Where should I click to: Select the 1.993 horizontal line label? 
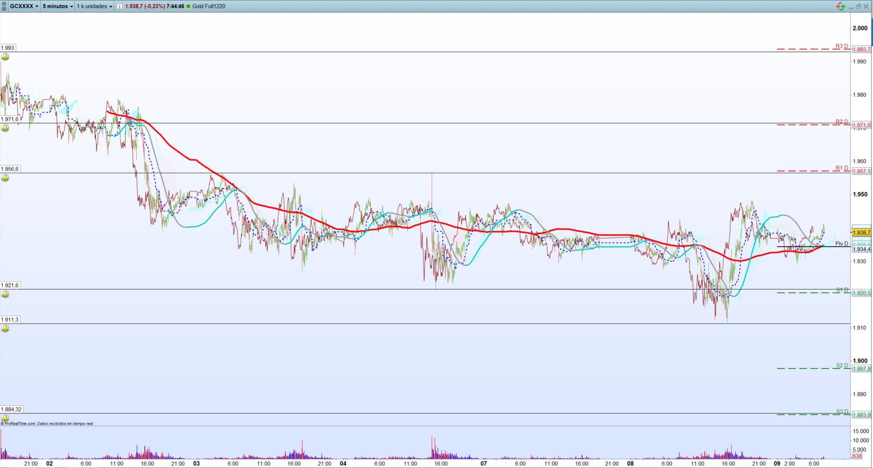tap(8, 48)
